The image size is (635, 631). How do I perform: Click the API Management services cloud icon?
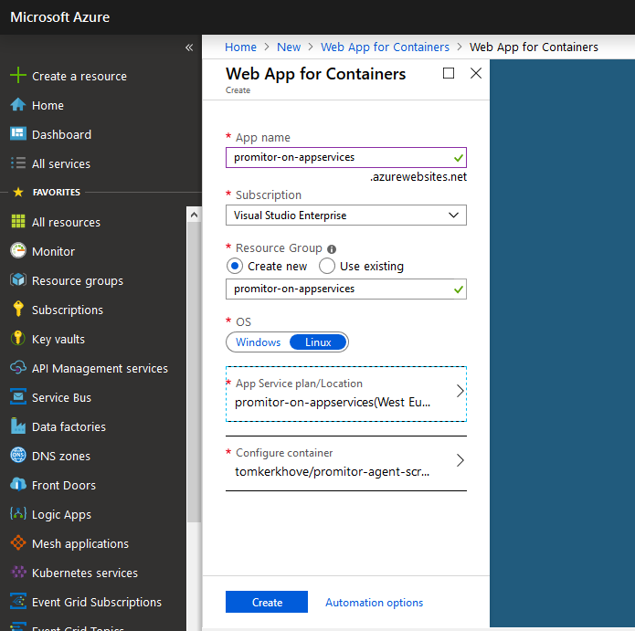(x=18, y=367)
